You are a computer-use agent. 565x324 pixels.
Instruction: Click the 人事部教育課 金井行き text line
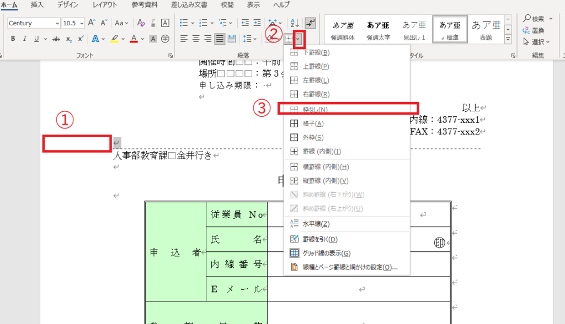coord(163,155)
